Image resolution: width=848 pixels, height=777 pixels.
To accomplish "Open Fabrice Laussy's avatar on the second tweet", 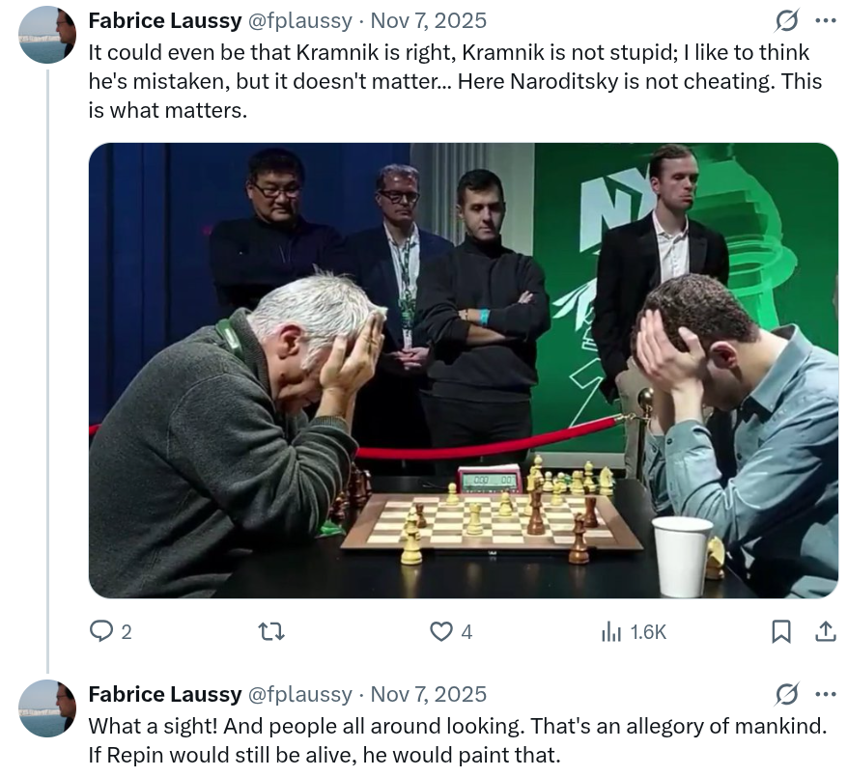I will pos(47,708).
